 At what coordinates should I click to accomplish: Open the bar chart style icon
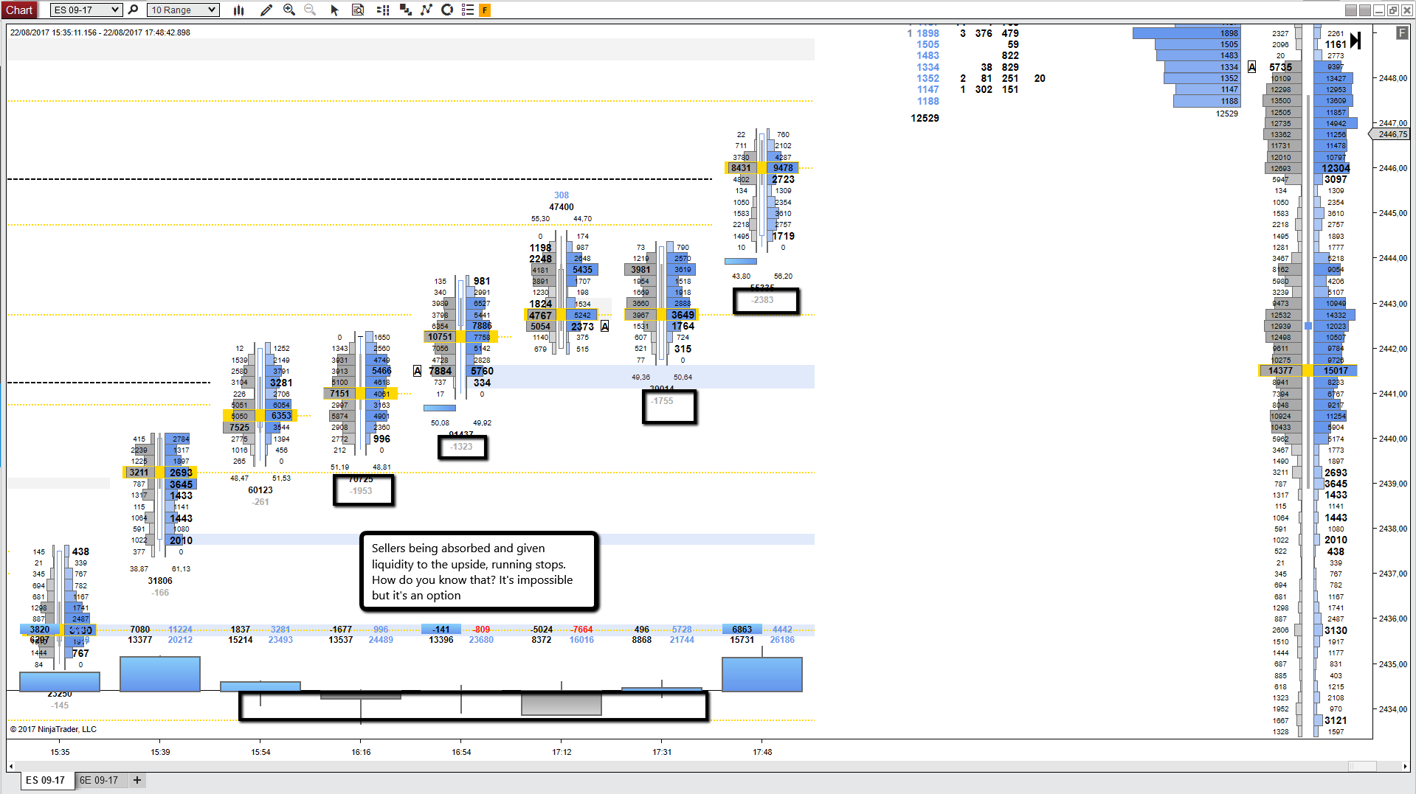238,10
